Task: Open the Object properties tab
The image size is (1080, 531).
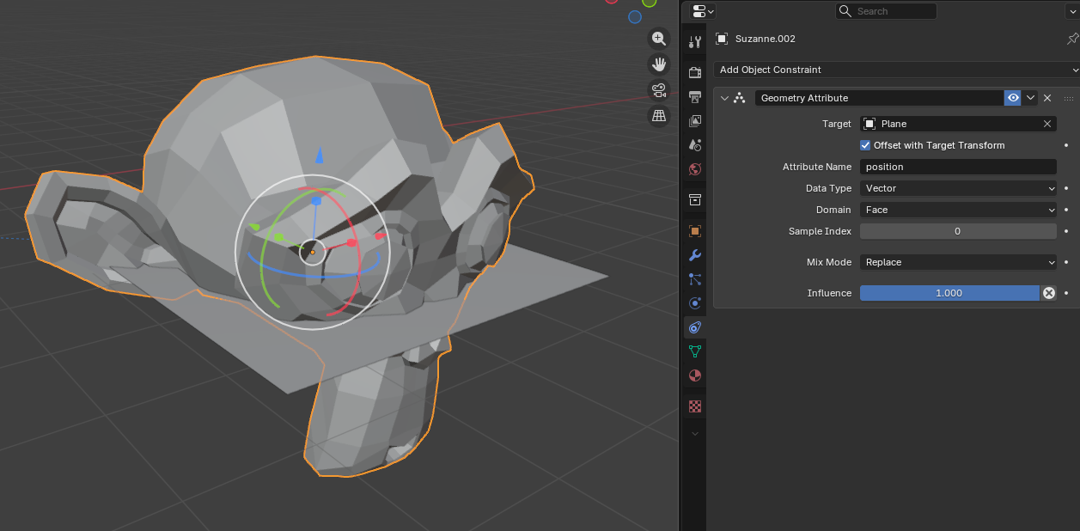Action: (x=695, y=231)
